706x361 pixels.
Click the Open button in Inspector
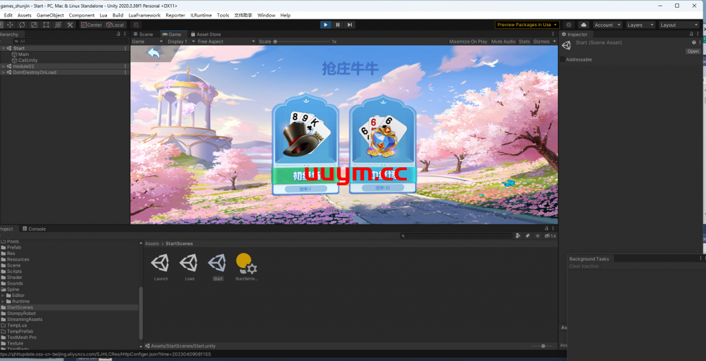coord(692,51)
